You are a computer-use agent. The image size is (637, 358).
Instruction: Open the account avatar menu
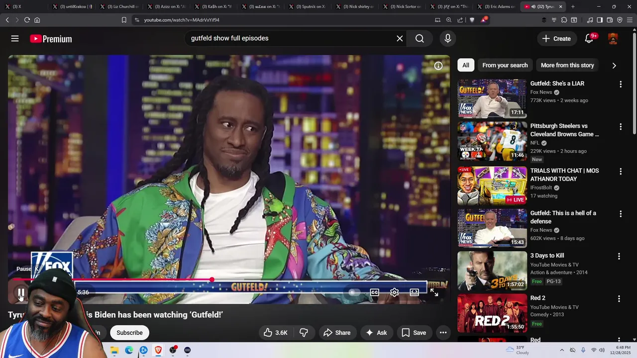coord(613,39)
